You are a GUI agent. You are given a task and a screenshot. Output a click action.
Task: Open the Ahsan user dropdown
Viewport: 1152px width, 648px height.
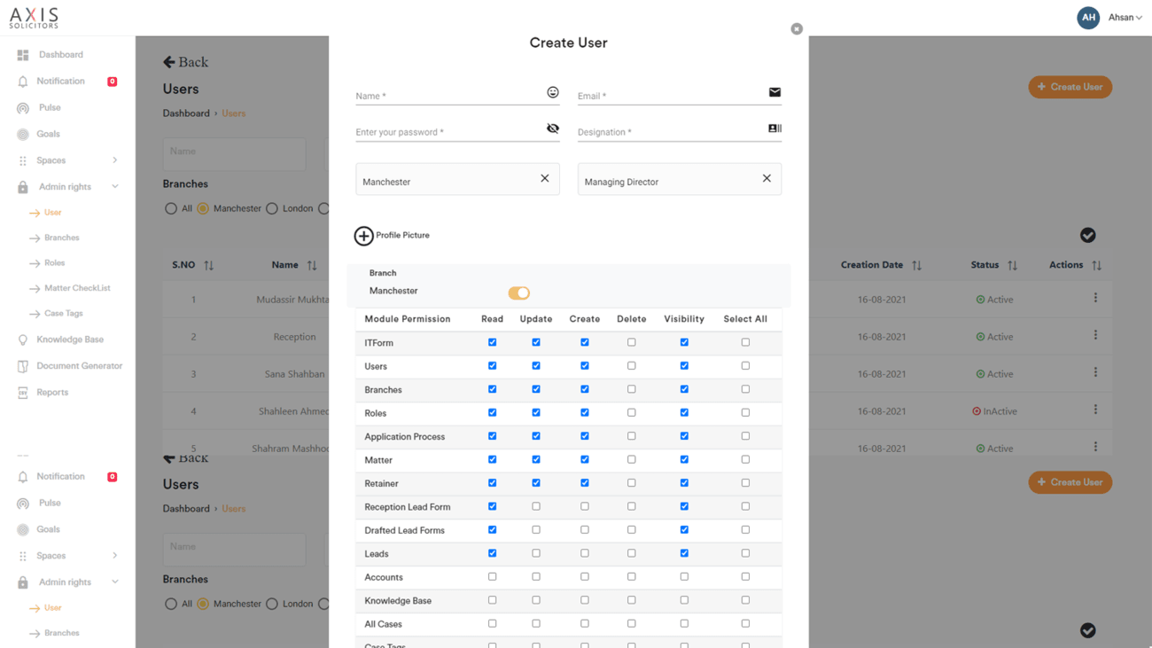pyautogui.click(x=1125, y=17)
